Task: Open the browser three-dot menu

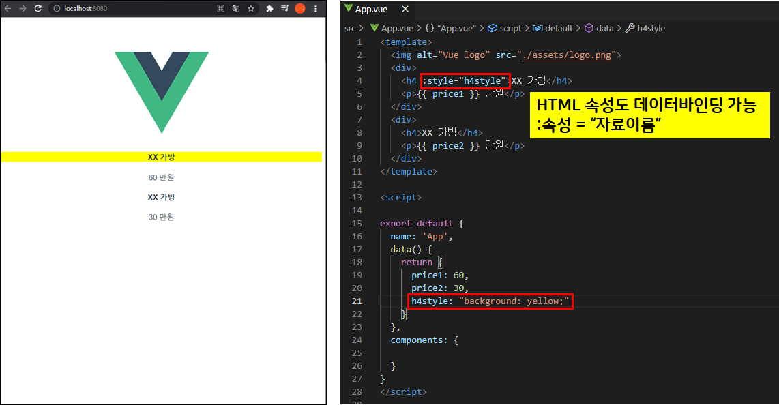Action: coord(315,8)
